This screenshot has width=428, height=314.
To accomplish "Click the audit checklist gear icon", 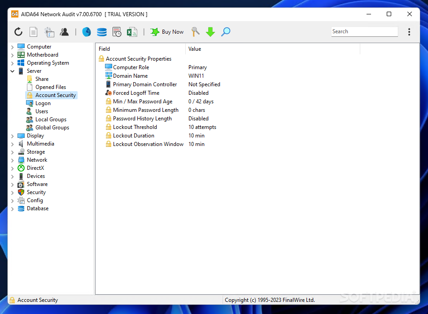I will 49,32.
